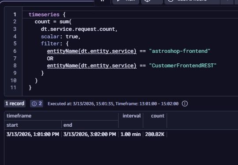Click the 'timeseries' keyword on line 1
The width and height of the screenshot is (238, 165).
[x=44, y=15]
